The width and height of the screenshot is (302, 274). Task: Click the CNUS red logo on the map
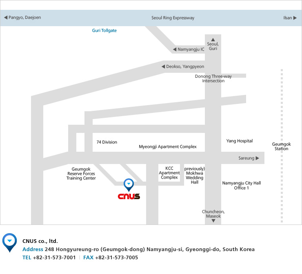click(x=129, y=196)
